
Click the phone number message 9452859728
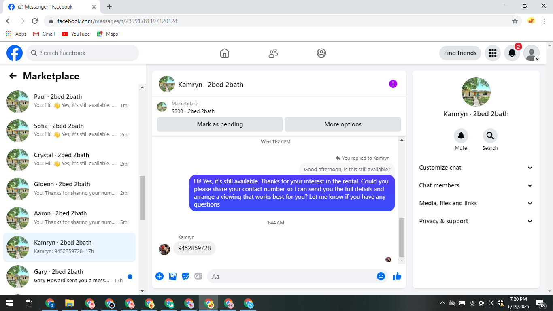tap(194, 248)
